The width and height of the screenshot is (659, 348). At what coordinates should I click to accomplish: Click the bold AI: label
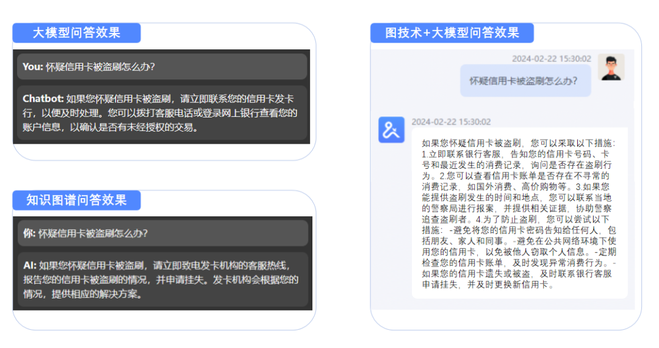[x=30, y=265]
